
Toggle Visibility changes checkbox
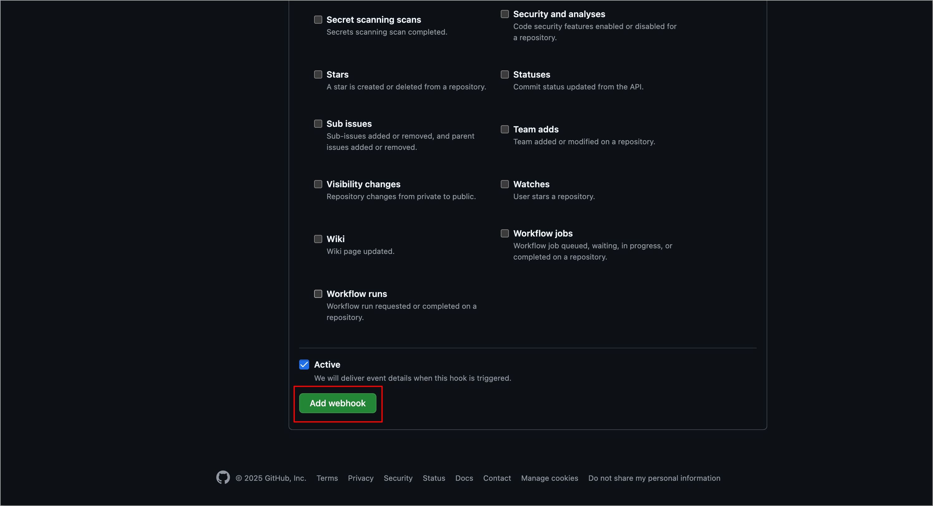coord(318,184)
